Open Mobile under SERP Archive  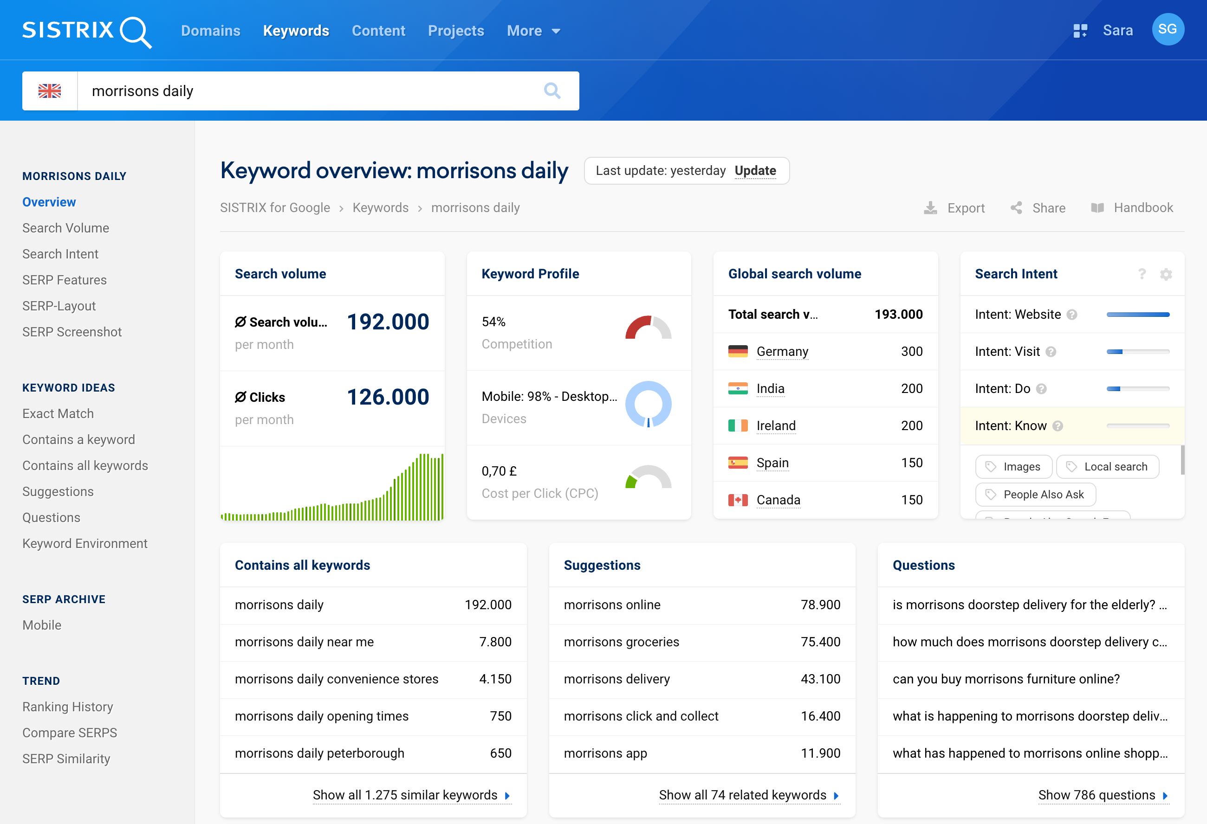[42, 626]
